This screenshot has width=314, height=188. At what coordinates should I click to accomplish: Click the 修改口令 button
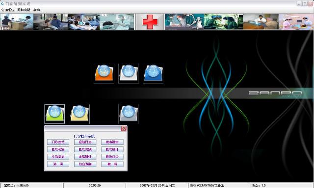(x=112, y=157)
